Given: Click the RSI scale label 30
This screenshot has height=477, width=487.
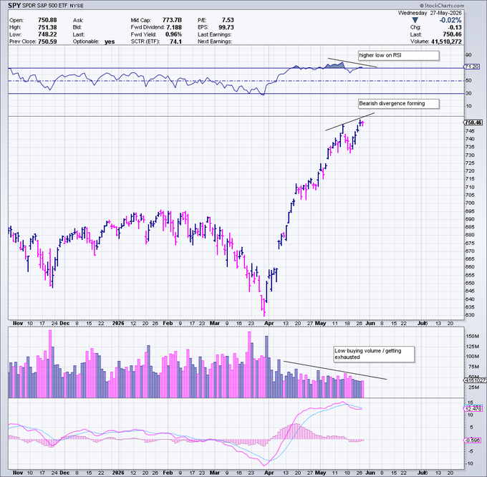Looking at the screenshot, I should [x=468, y=93].
